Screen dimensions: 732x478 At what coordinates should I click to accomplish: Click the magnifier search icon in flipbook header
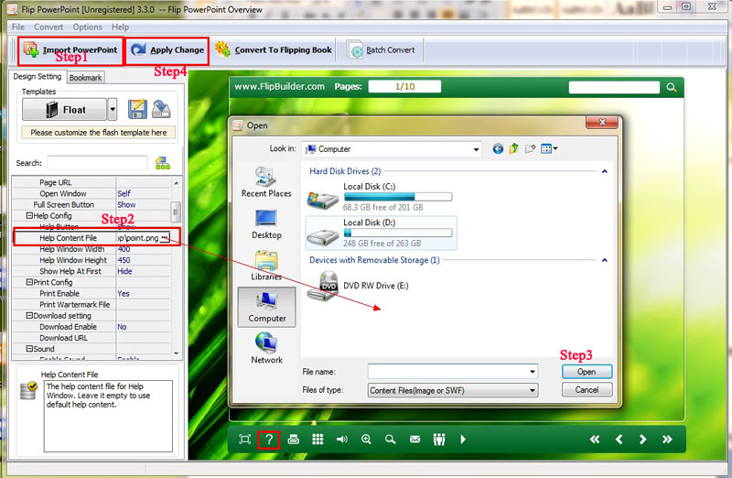click(x=672, y=87)
